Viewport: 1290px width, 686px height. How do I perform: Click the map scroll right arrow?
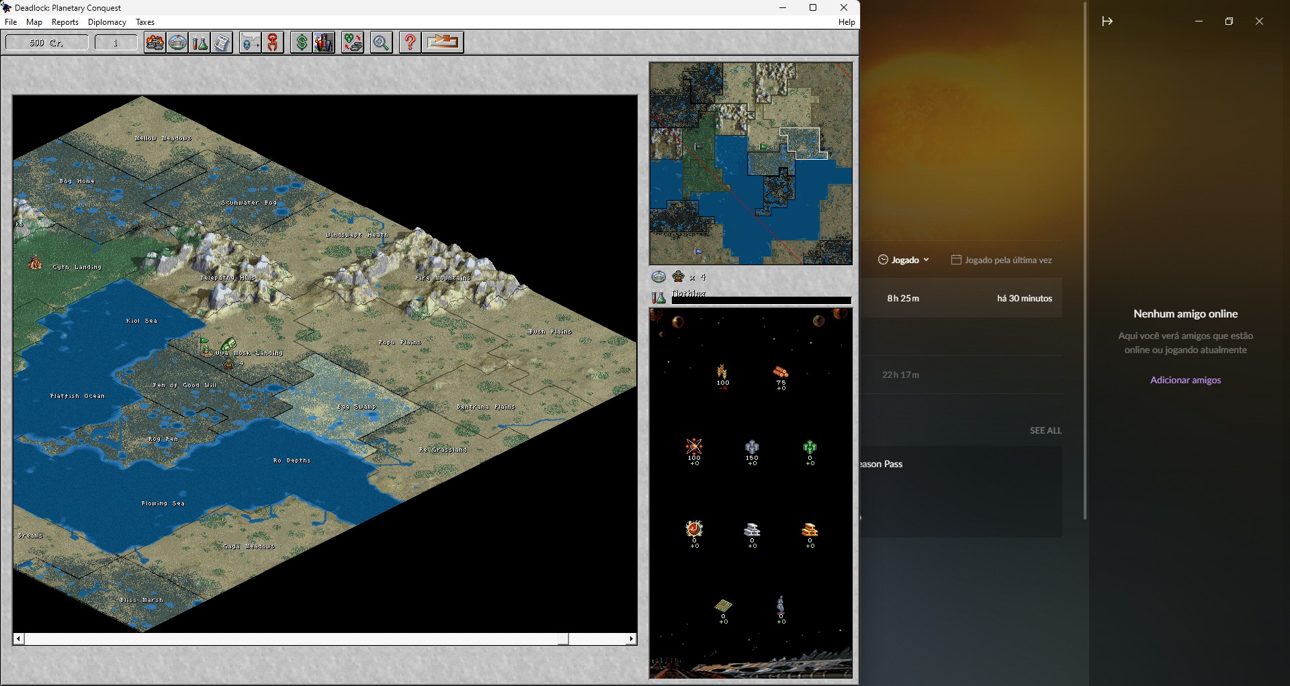(x=631, y=639)
